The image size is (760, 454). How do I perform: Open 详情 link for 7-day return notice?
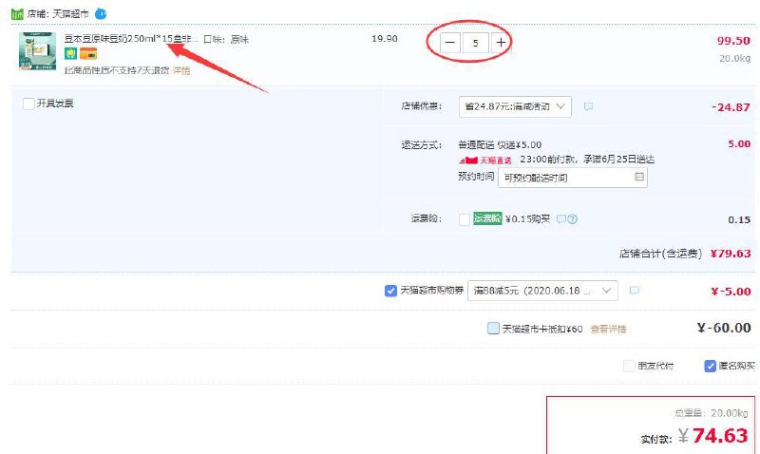point(181,70)
